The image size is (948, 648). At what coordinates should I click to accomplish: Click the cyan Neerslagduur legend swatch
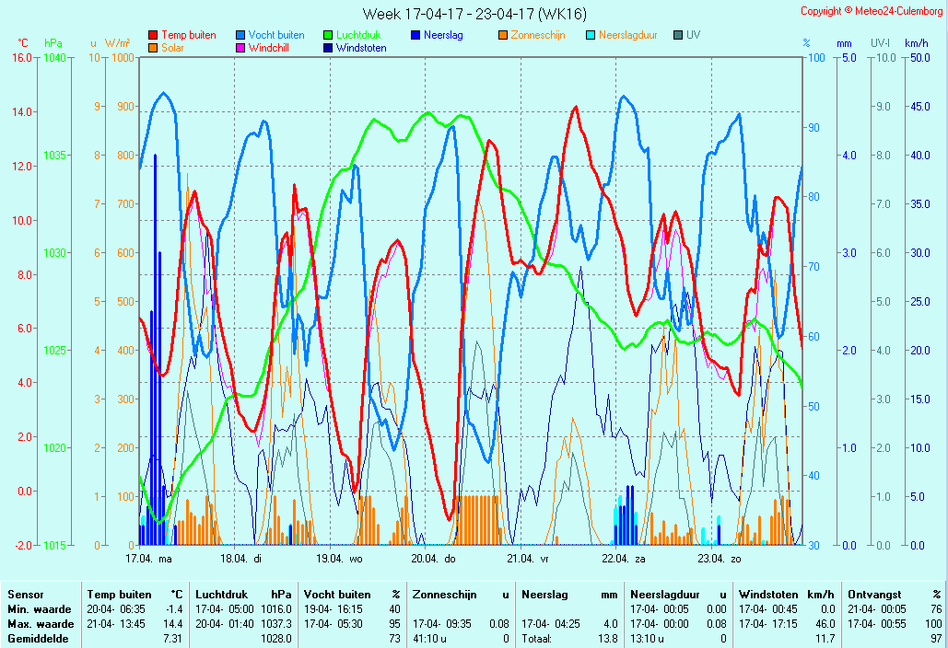point(591,35)
